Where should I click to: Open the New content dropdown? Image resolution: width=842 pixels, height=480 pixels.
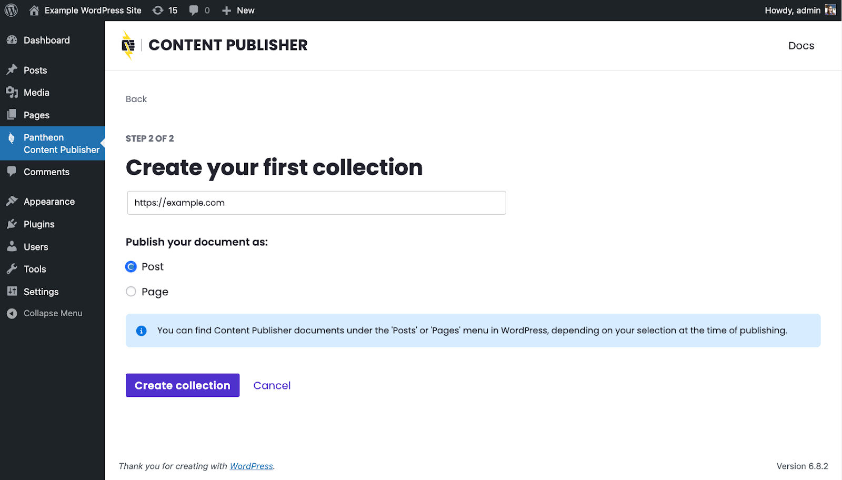pos(238,11)
